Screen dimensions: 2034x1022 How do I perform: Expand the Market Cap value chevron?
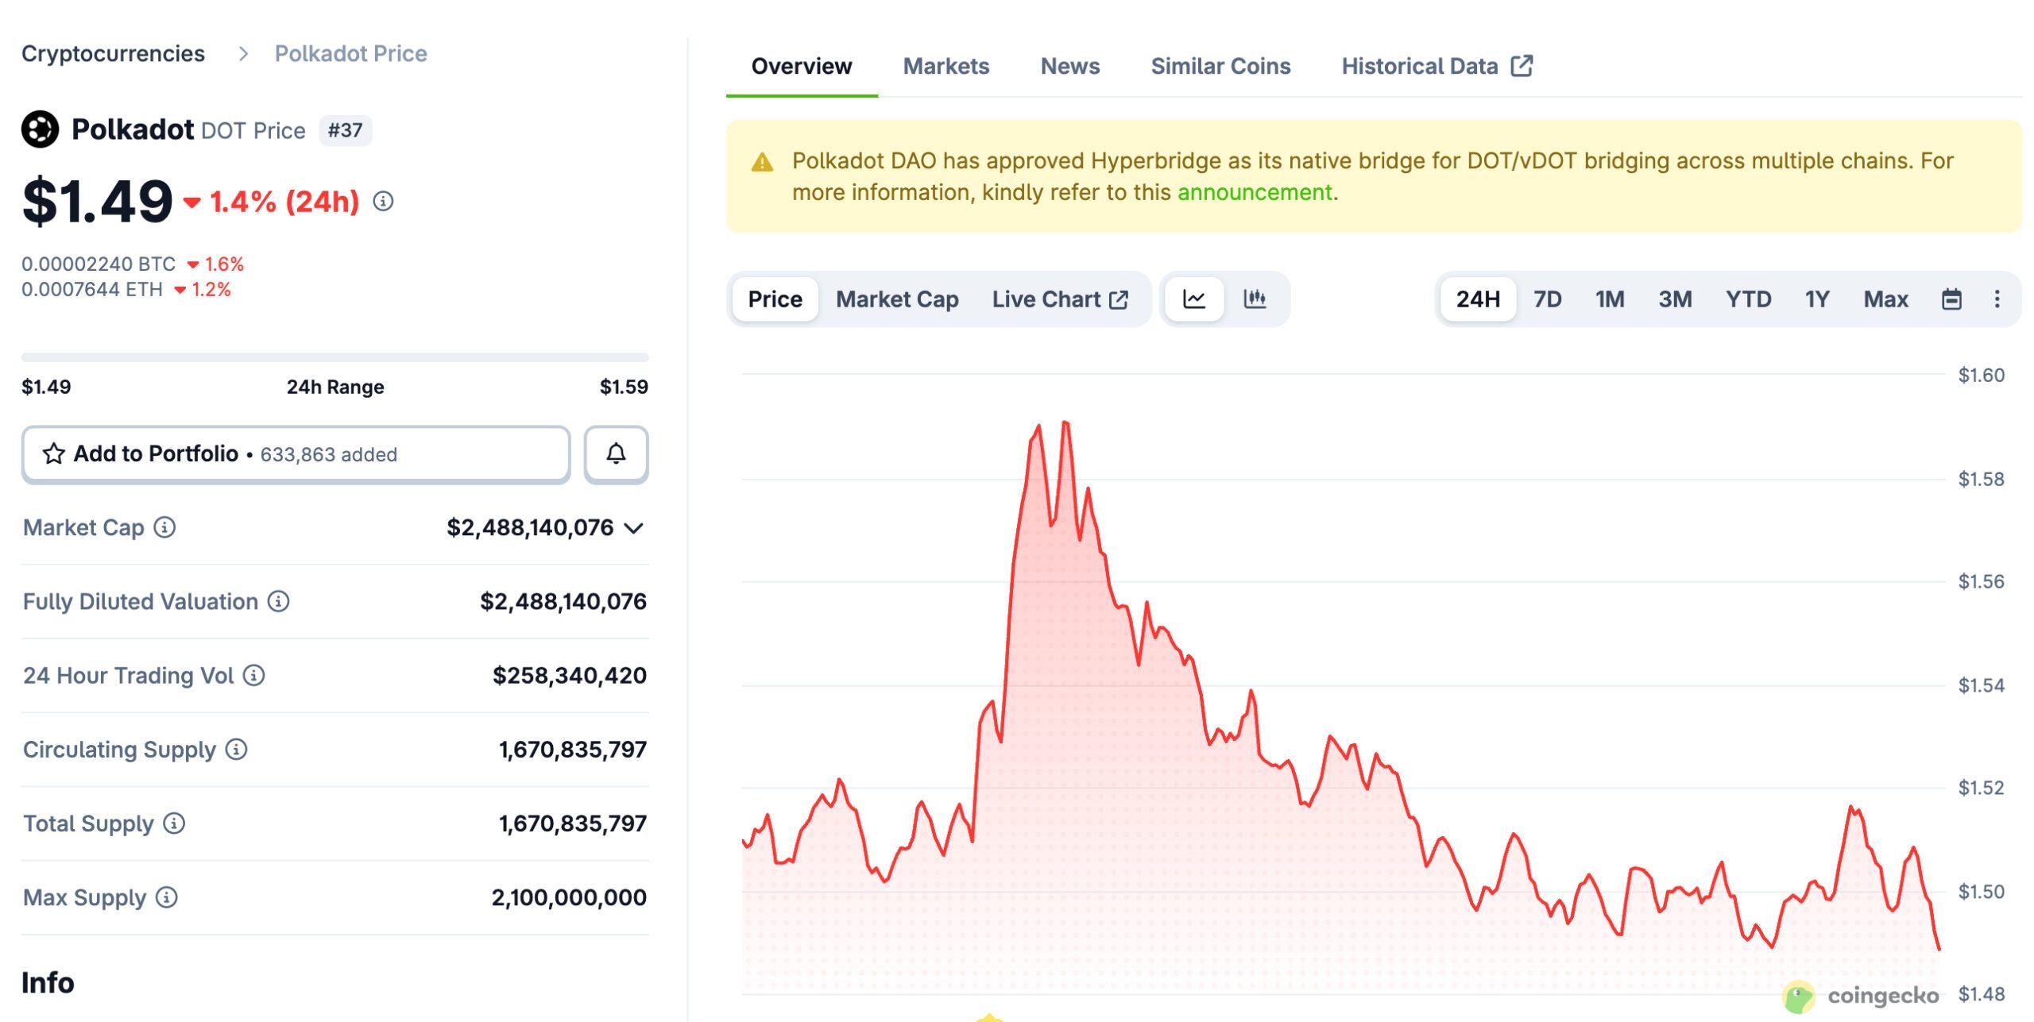pos(633,528)
